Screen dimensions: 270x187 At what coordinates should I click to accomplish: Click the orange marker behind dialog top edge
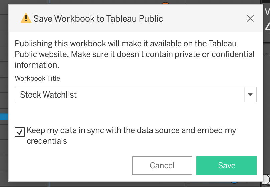tap(165, 3)
